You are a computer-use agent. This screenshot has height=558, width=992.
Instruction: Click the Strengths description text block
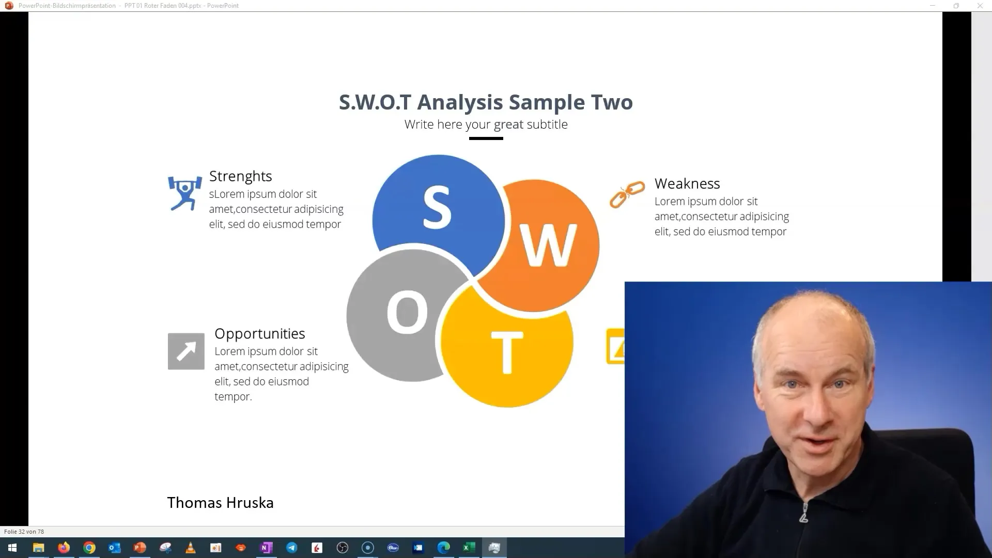tap(276, 209)
